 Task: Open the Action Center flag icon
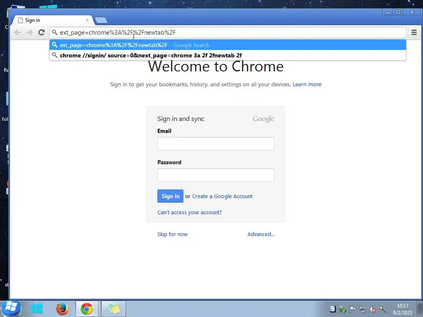[352, 310]
